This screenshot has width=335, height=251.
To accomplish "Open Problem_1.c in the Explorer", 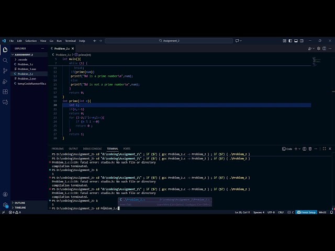I will click(29, 64).
